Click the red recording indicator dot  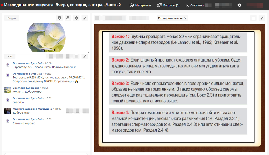[x=2, y=5]
